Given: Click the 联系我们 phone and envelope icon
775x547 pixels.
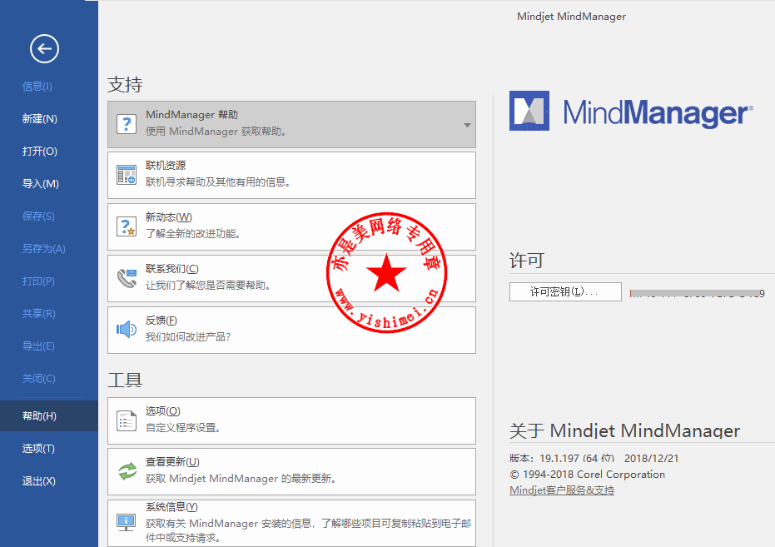Looking at the screenshot, I should 127,278.
